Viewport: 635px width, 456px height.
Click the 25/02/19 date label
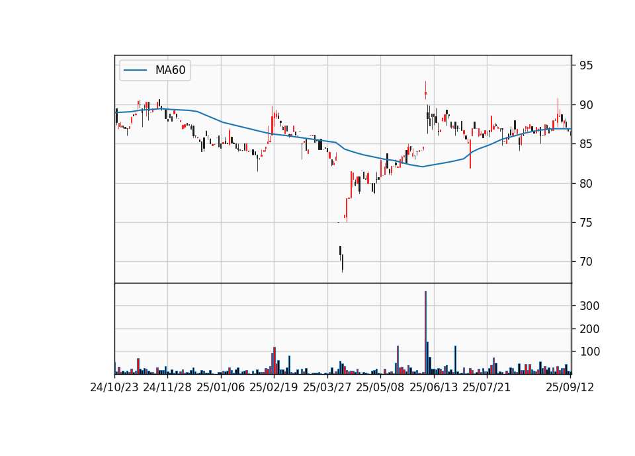[274, 387]
